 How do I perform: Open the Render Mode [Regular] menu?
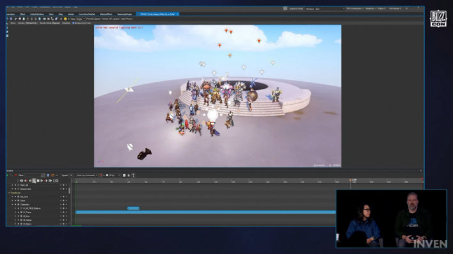[50, 23]
